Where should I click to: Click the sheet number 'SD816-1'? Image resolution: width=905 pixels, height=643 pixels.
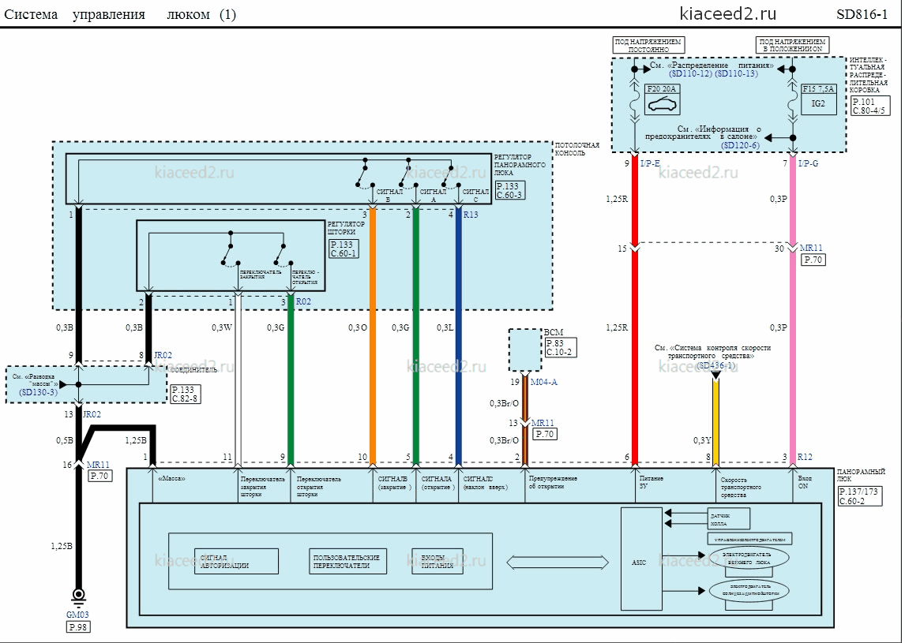(862, 15)
